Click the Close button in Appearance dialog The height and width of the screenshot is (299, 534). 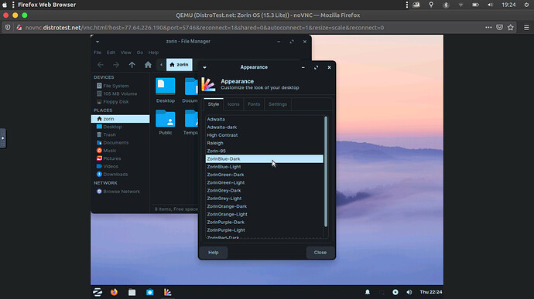point(320,253)
